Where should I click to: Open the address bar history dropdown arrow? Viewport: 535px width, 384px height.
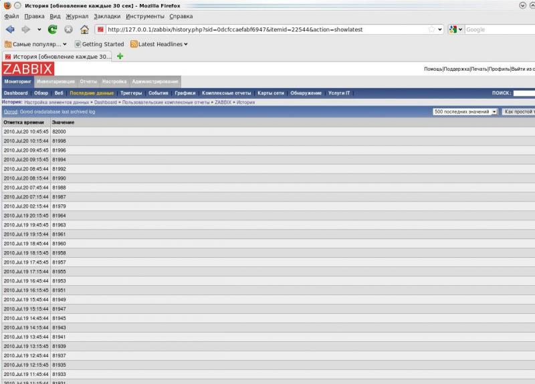tap(440, 29)
